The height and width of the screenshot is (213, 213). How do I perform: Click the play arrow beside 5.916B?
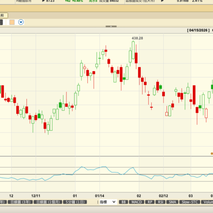162,1
